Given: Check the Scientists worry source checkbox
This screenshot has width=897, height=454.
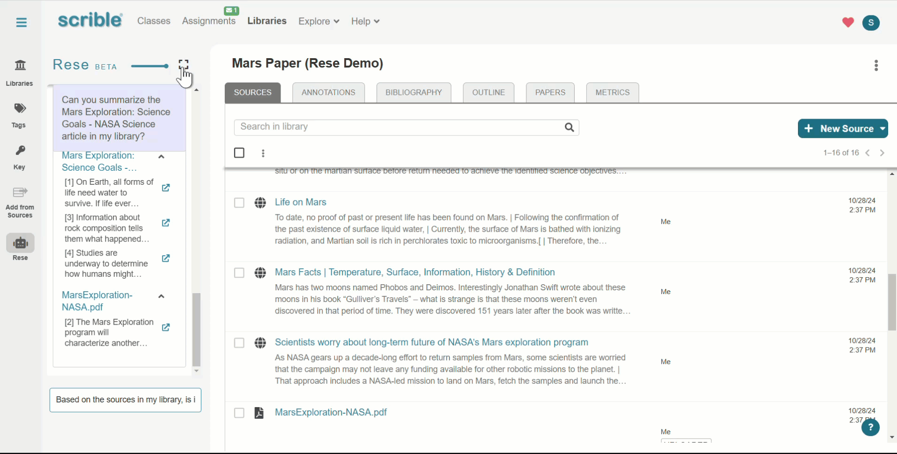Looking at the screenshot, I should click(239, 343).
